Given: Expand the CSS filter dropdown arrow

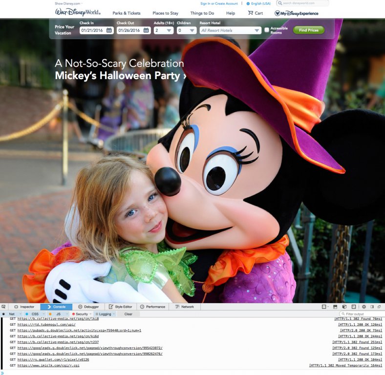Looking at the screenshot, I should (x=43, y=314).
